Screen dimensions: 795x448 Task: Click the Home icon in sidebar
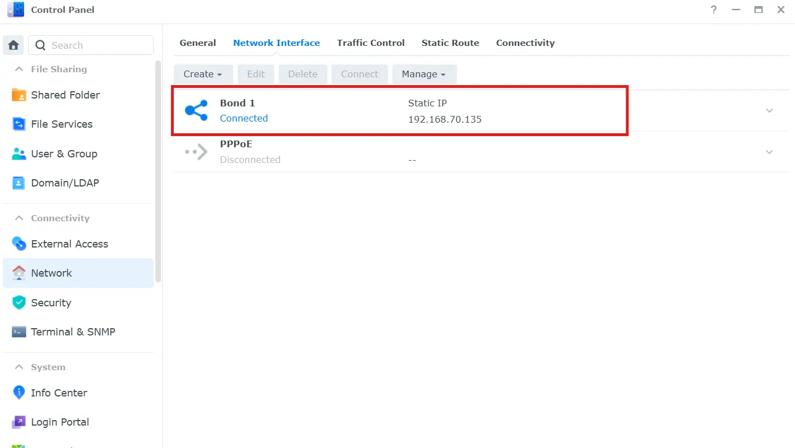click(x=14, y=45)
